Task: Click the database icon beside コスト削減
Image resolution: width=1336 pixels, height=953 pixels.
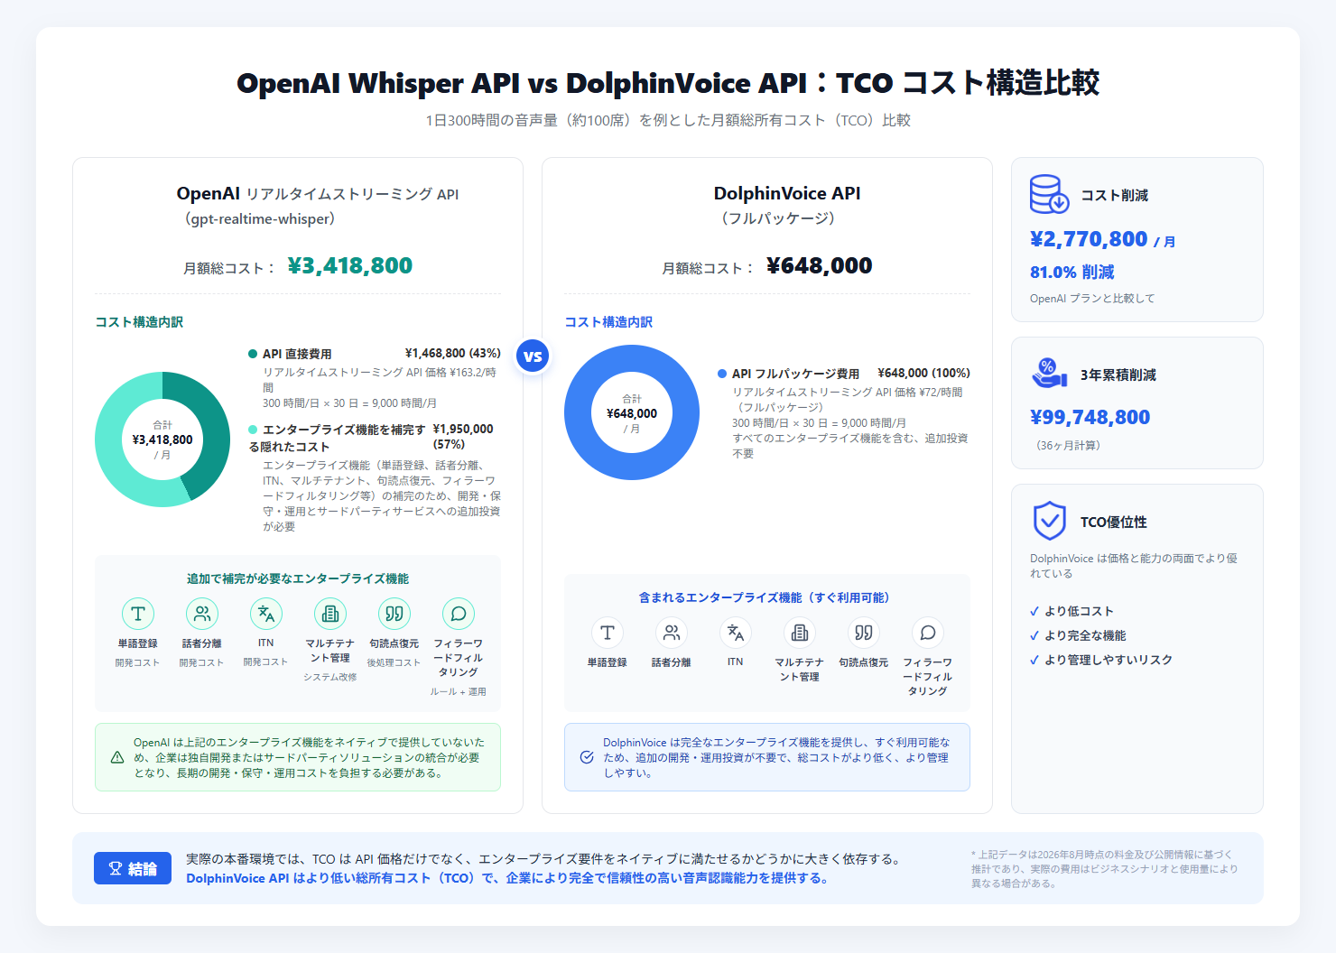Action: pyautogui.click(x=1049, y=194)
